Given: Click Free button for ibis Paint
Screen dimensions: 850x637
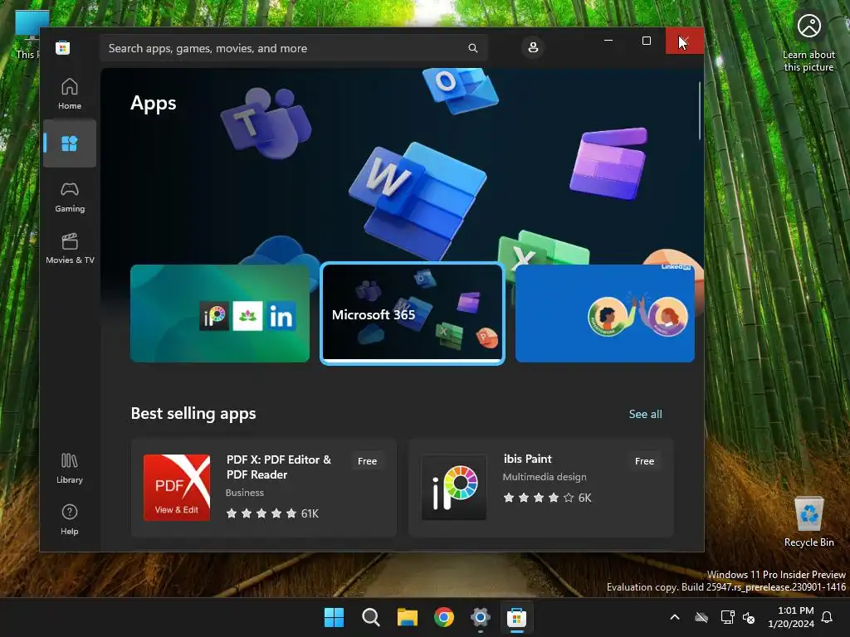Looking at the screenshot, I should tap(644, 461).
